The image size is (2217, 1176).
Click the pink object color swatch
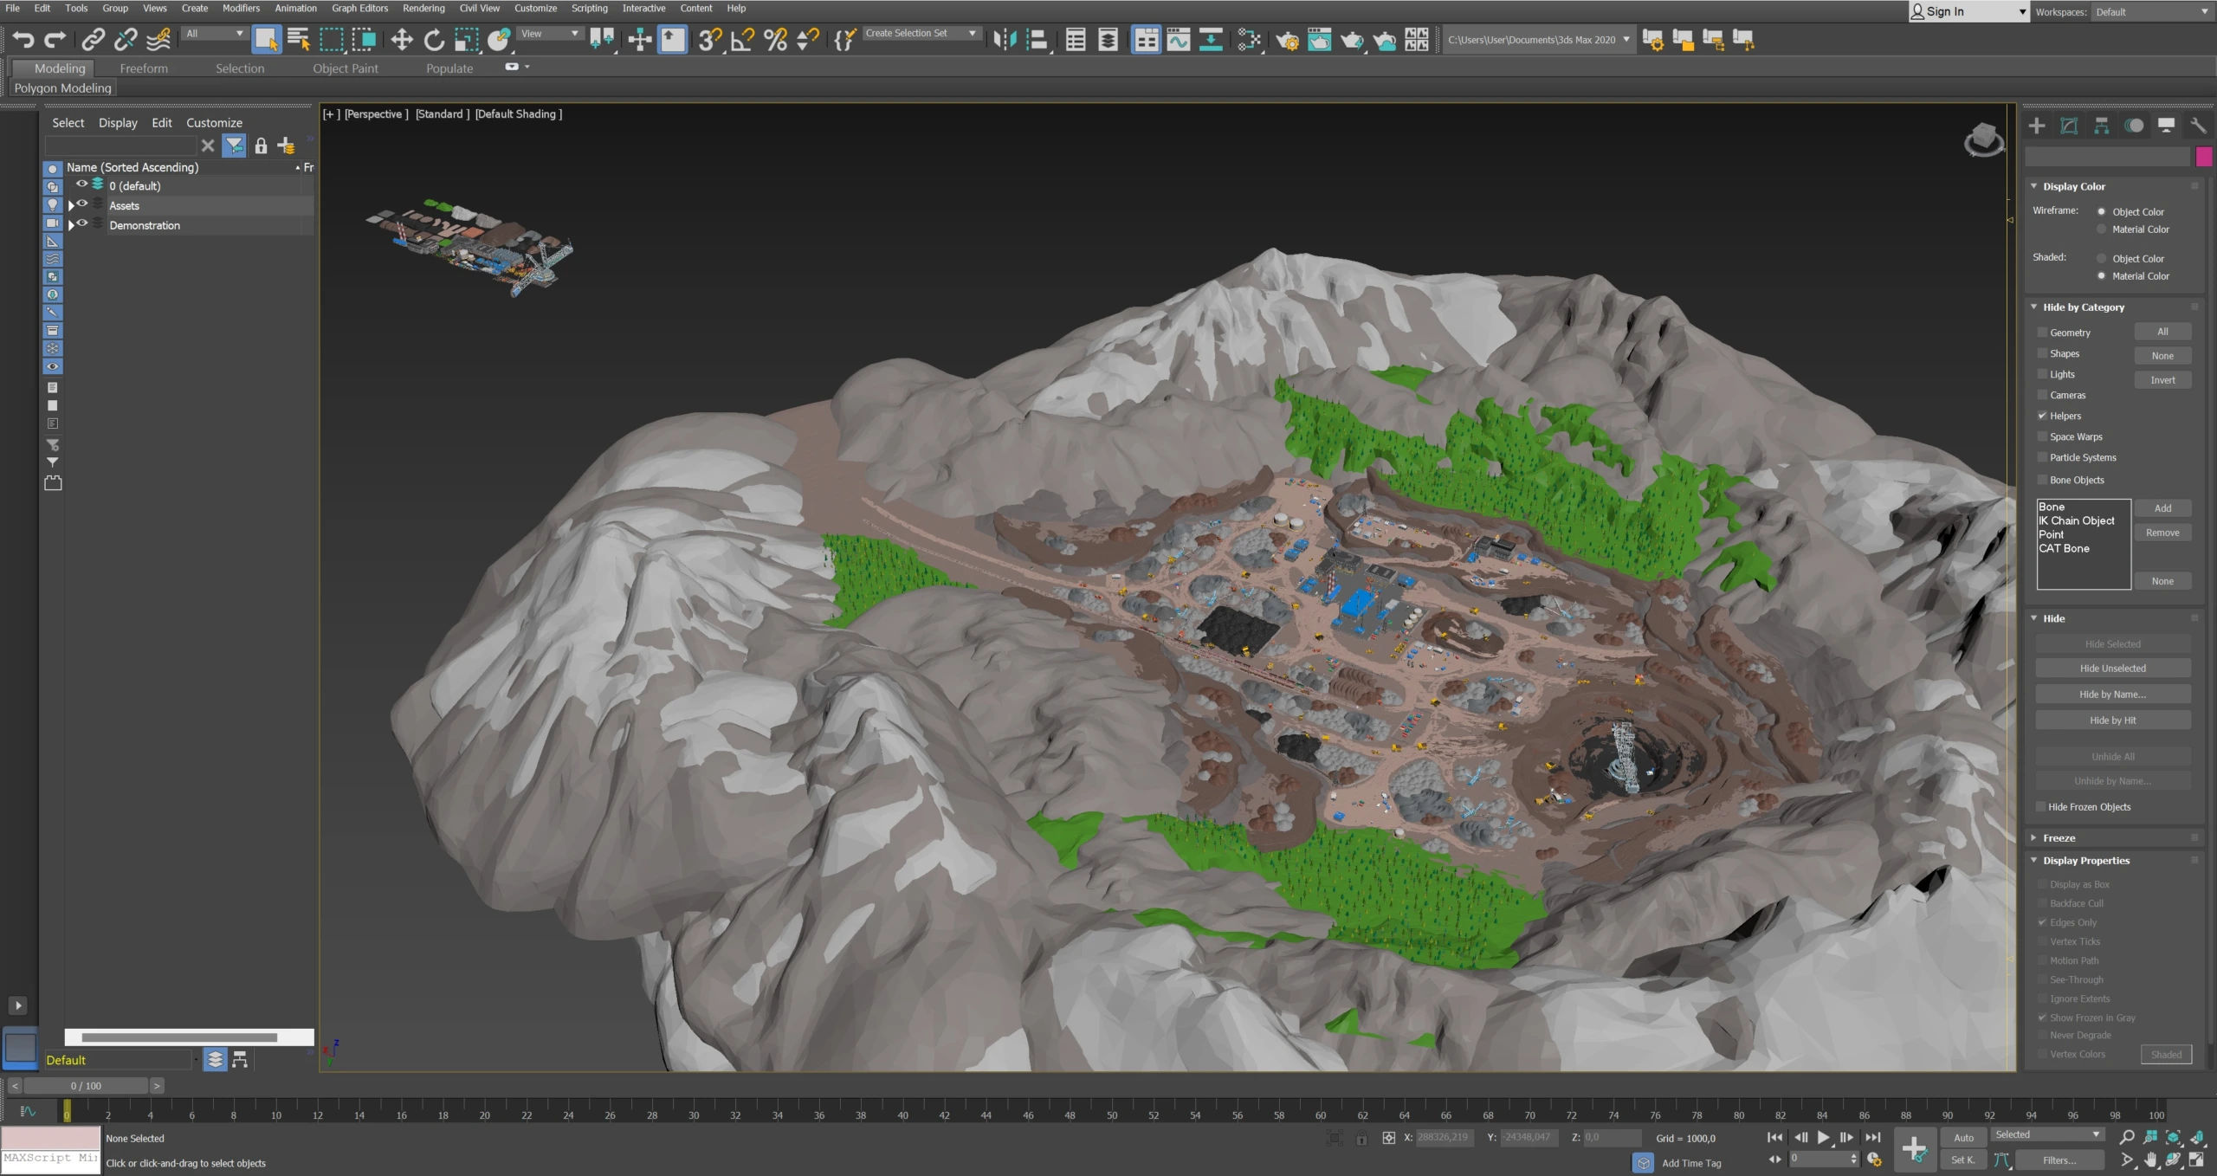[2204, 157]
